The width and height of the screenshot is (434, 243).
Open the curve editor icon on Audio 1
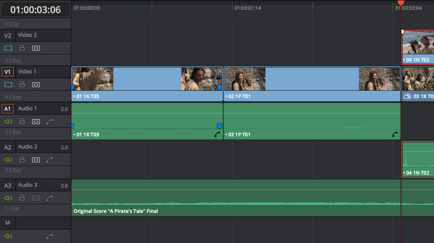[50, 122]
